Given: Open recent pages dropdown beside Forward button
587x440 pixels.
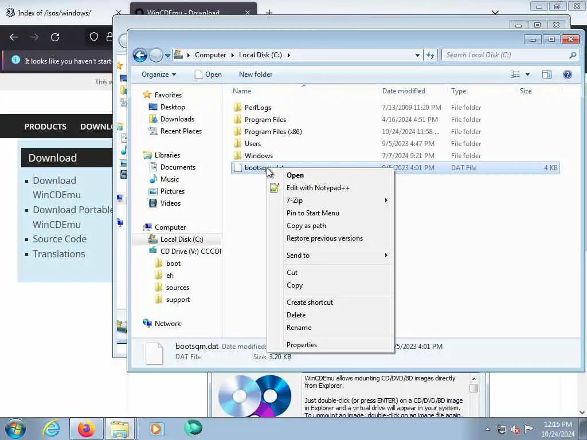Looking at the screenshot, I should click(167, 56).
